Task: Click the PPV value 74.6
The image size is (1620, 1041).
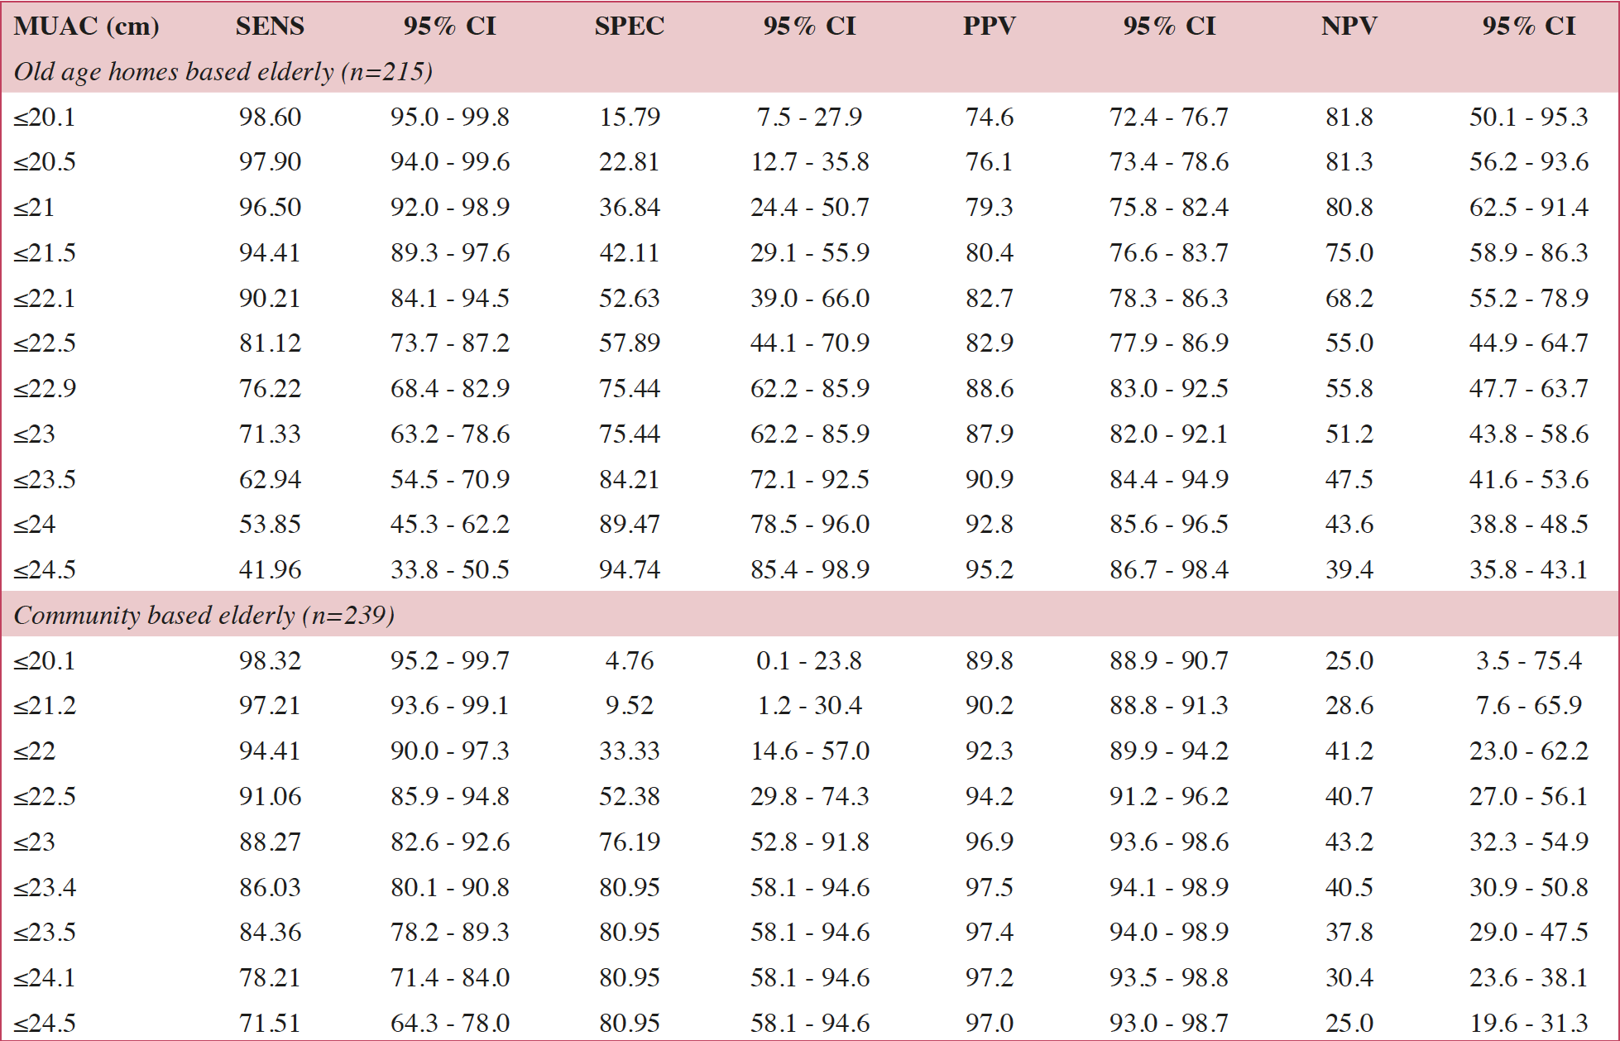Action: [x=989, y=117]
